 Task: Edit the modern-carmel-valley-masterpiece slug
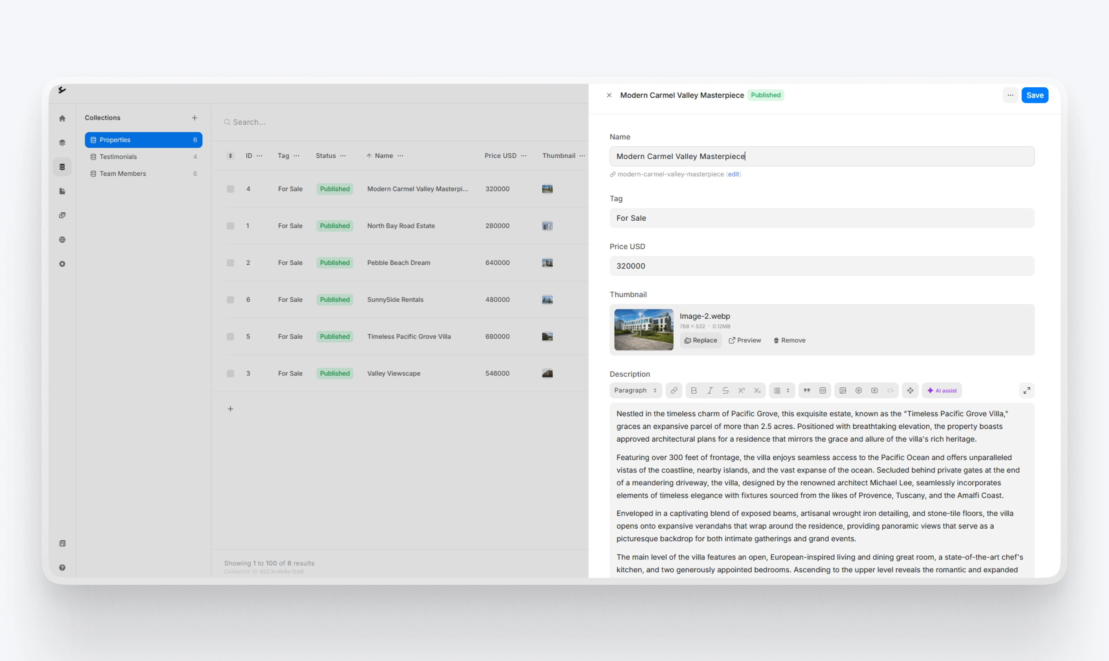733,175
